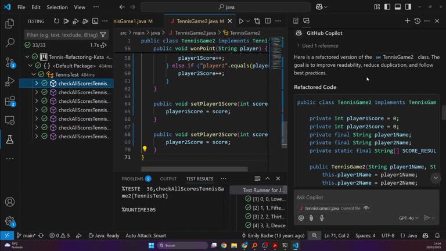This screenshot has width=446, height=251.
Task: Collapse TennisTest tree node
Action: [x=34, y=74]
